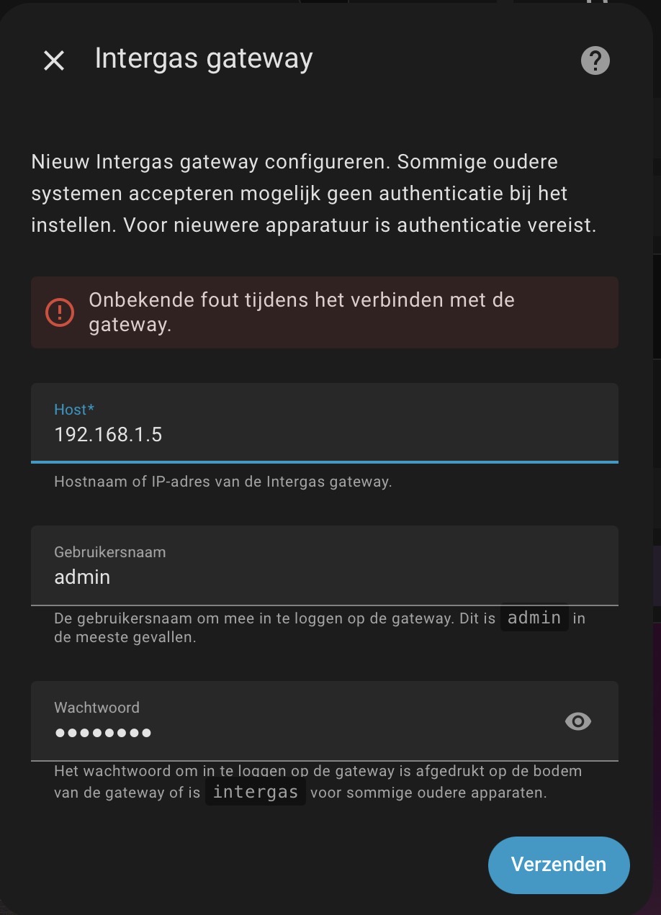Click 'Hostnaam of IP-adres' helper text
Screen dimensions: 661x915
coord(223,482)
